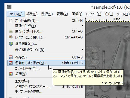Image resolution: width=130 pixels, height=98 pixels.
Task: Click the floppy disk save icon
Action: tap(11, 57)
